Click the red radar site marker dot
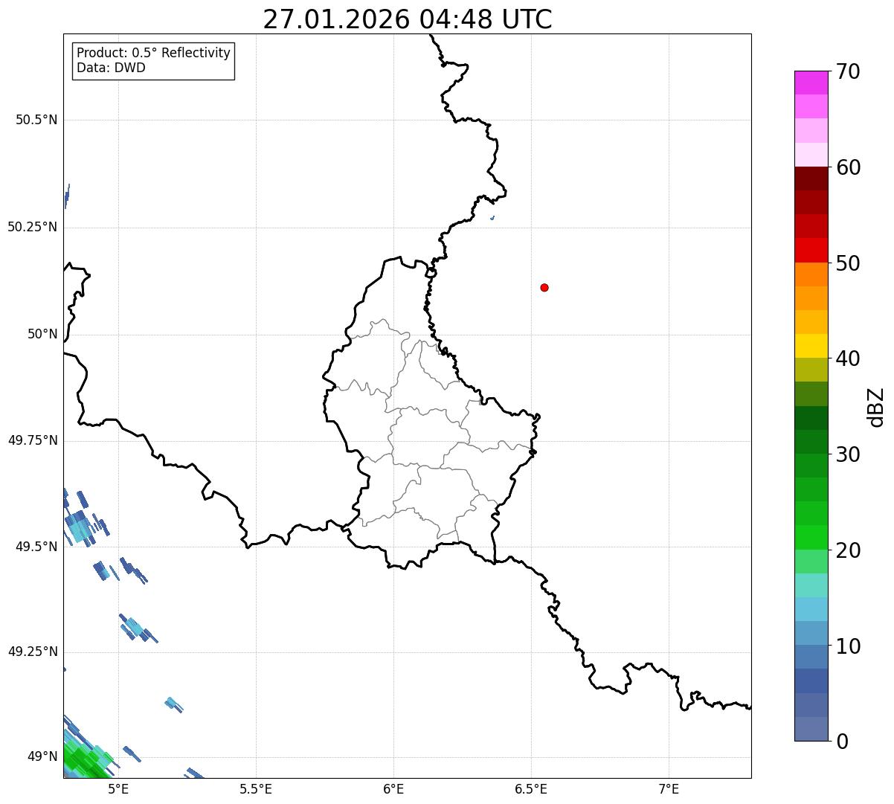 coord(544,287)
